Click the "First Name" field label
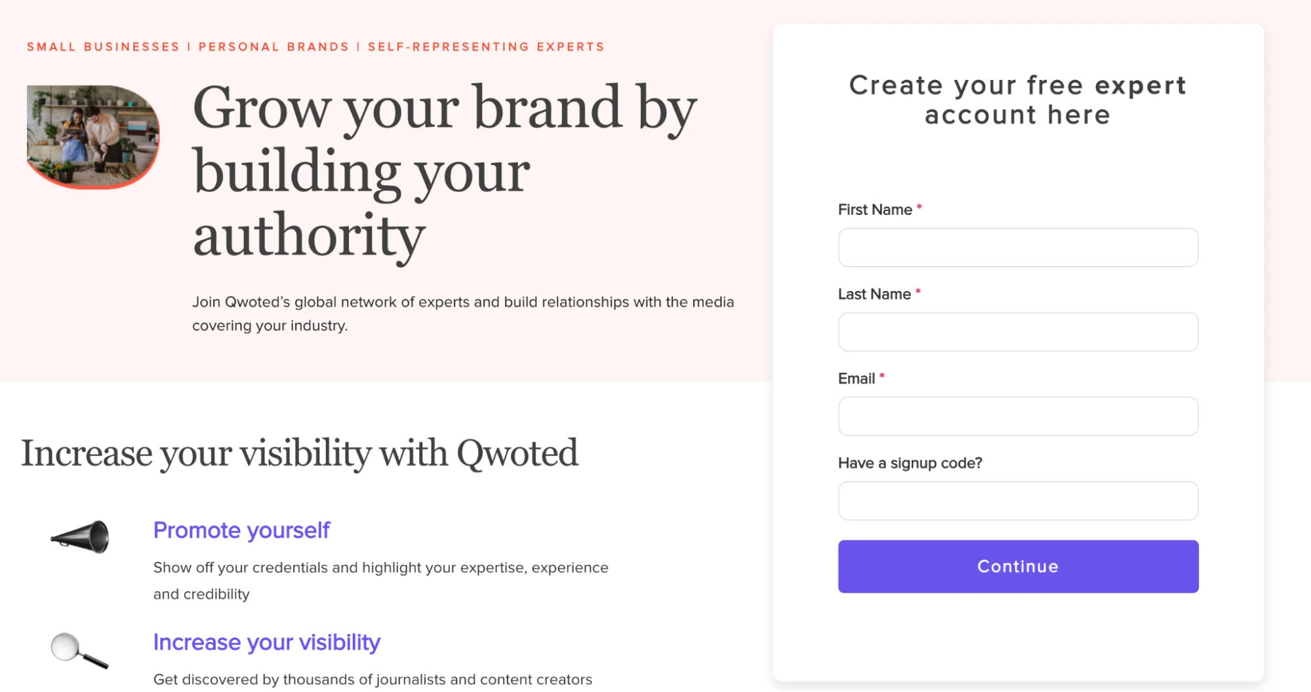1311x692 pixels. click(875, 210)
